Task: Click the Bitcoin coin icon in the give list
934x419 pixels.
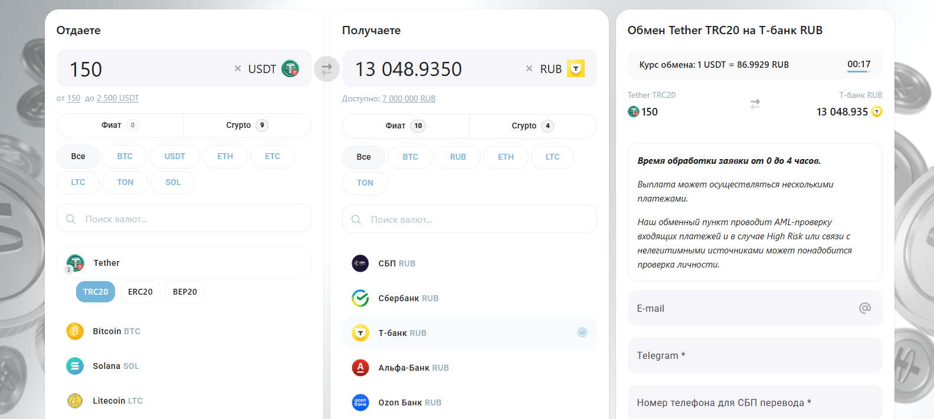Action: [75, 331]
